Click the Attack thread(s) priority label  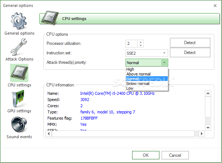(x=67, y=62)
